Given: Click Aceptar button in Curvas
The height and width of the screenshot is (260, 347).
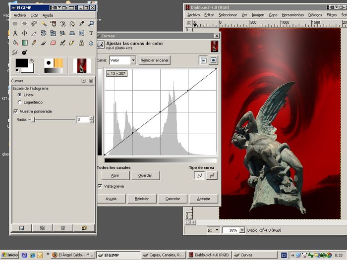Looking at the screenshot, I should point(204,199).
